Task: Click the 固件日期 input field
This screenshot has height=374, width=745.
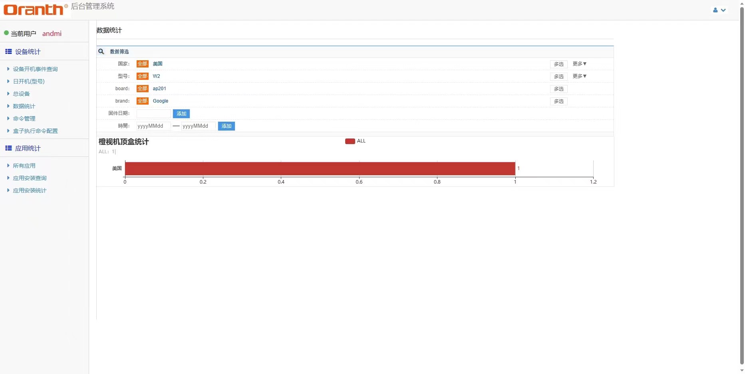Action: click(x=154, y=114)
